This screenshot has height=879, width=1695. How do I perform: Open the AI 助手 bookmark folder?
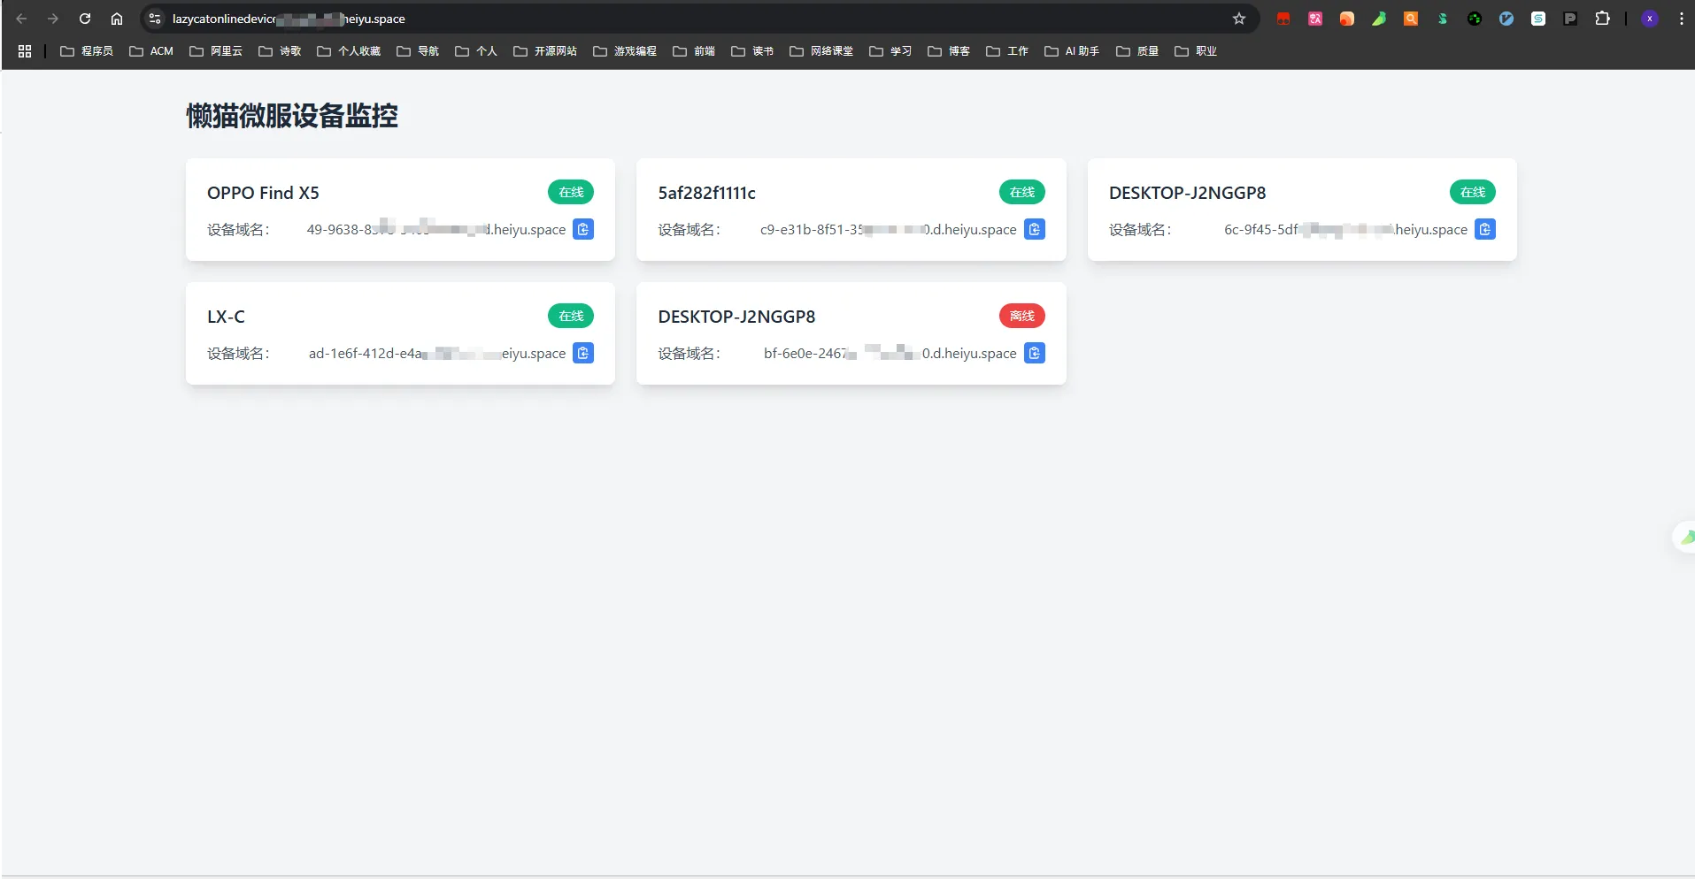[x=1072, y=51]
